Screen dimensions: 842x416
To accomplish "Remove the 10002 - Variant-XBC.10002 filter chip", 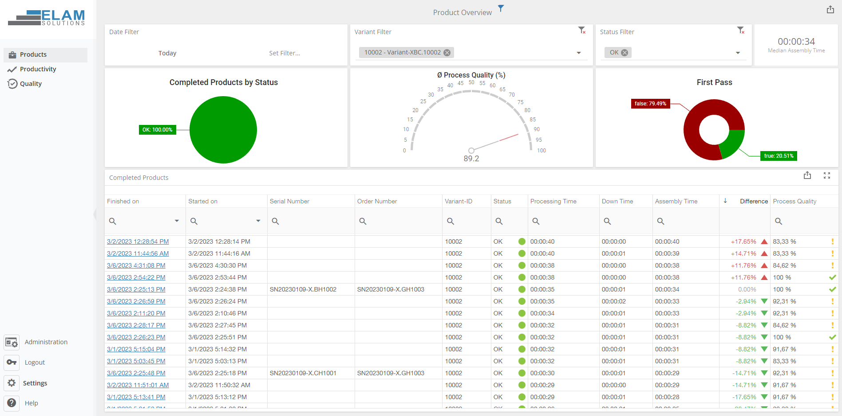I will [447, 53].
